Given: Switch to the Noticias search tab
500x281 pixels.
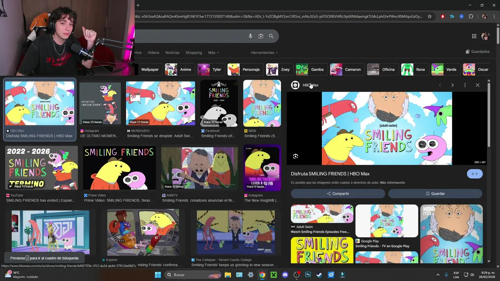Looking at the screenshot, I should (172, 53).
